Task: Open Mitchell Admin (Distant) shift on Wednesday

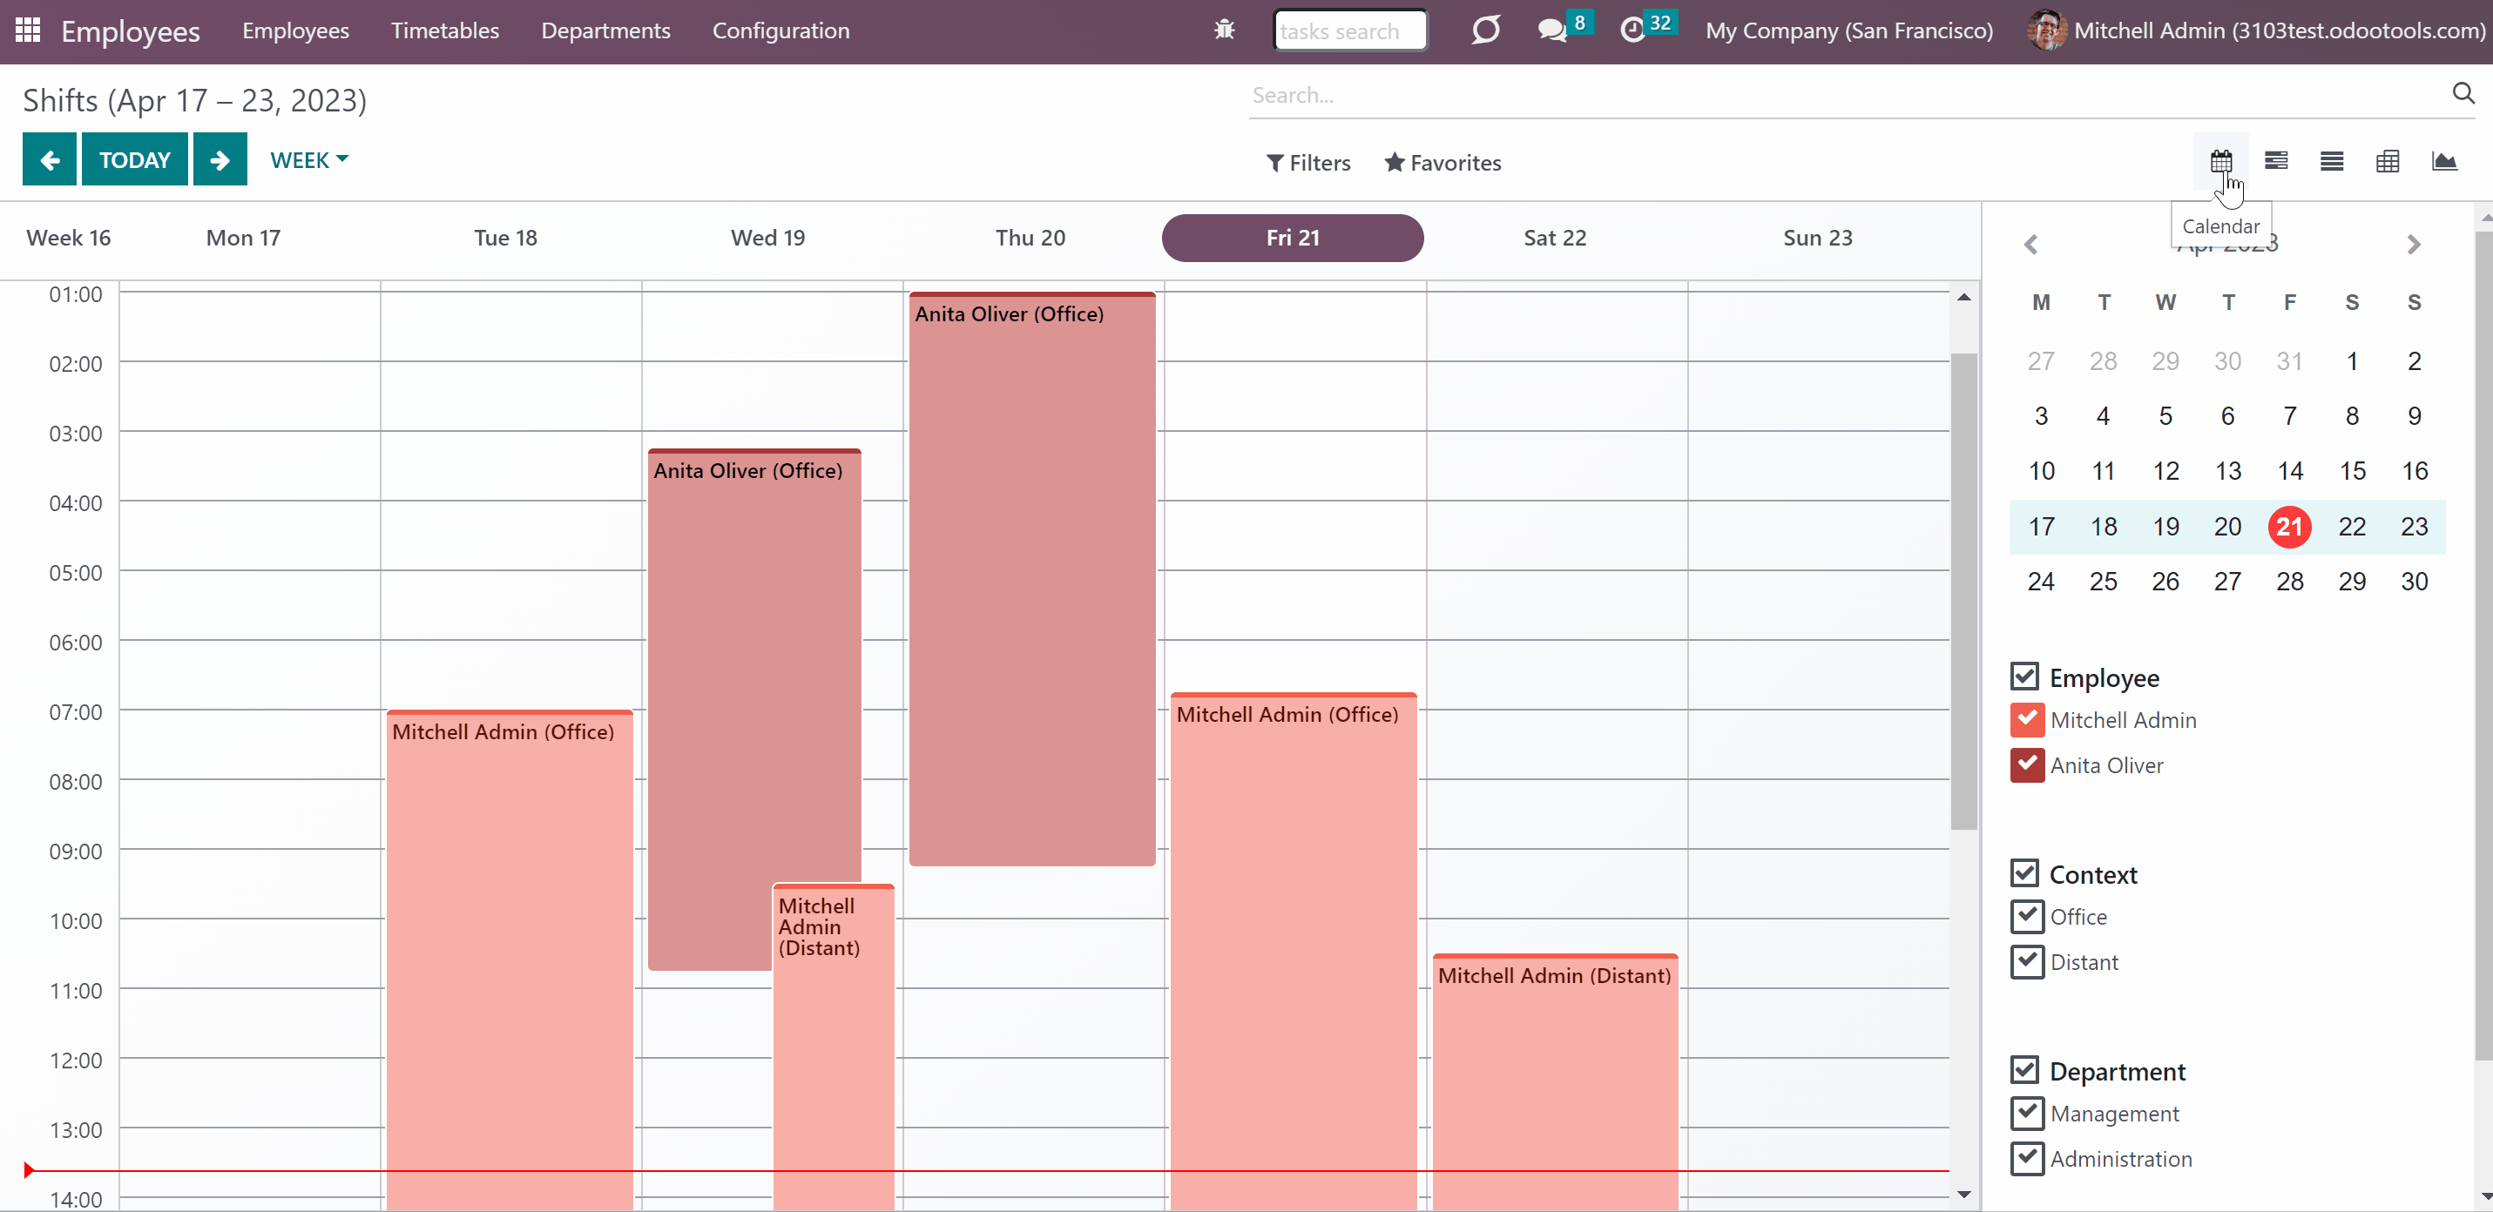Action: [834, 1047]
